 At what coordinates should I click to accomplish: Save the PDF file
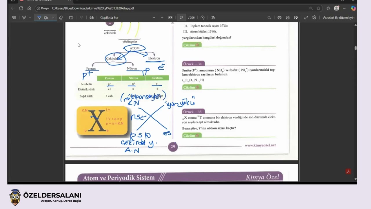(288, 17)
